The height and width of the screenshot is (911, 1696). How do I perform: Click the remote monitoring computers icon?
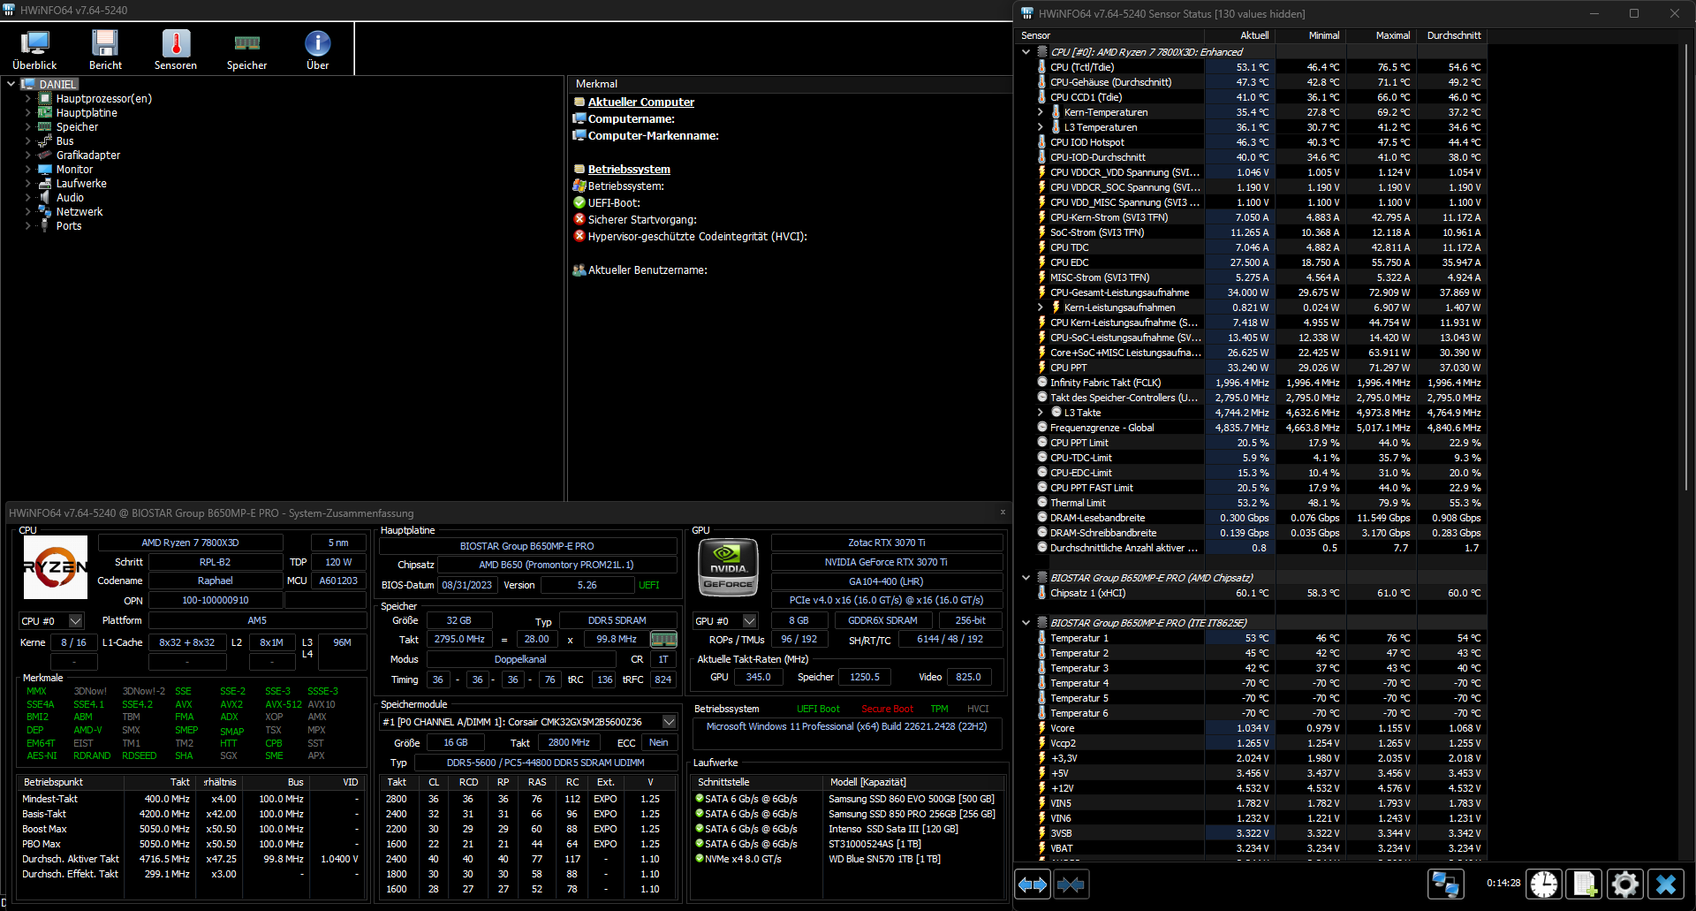coord(1446,884)
